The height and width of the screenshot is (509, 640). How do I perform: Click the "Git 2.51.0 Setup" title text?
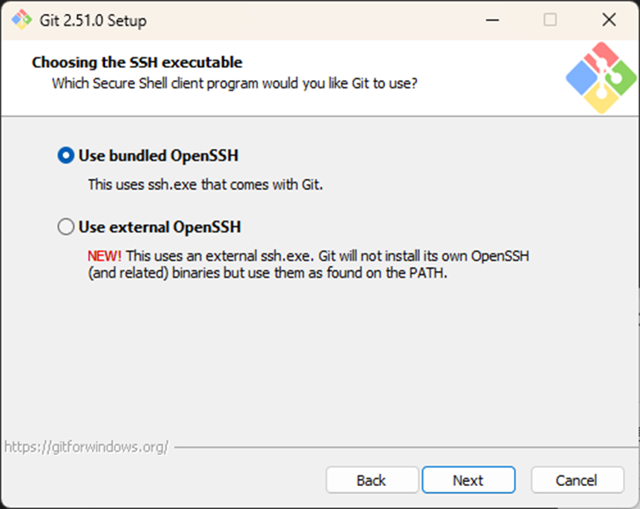point(92,20)
